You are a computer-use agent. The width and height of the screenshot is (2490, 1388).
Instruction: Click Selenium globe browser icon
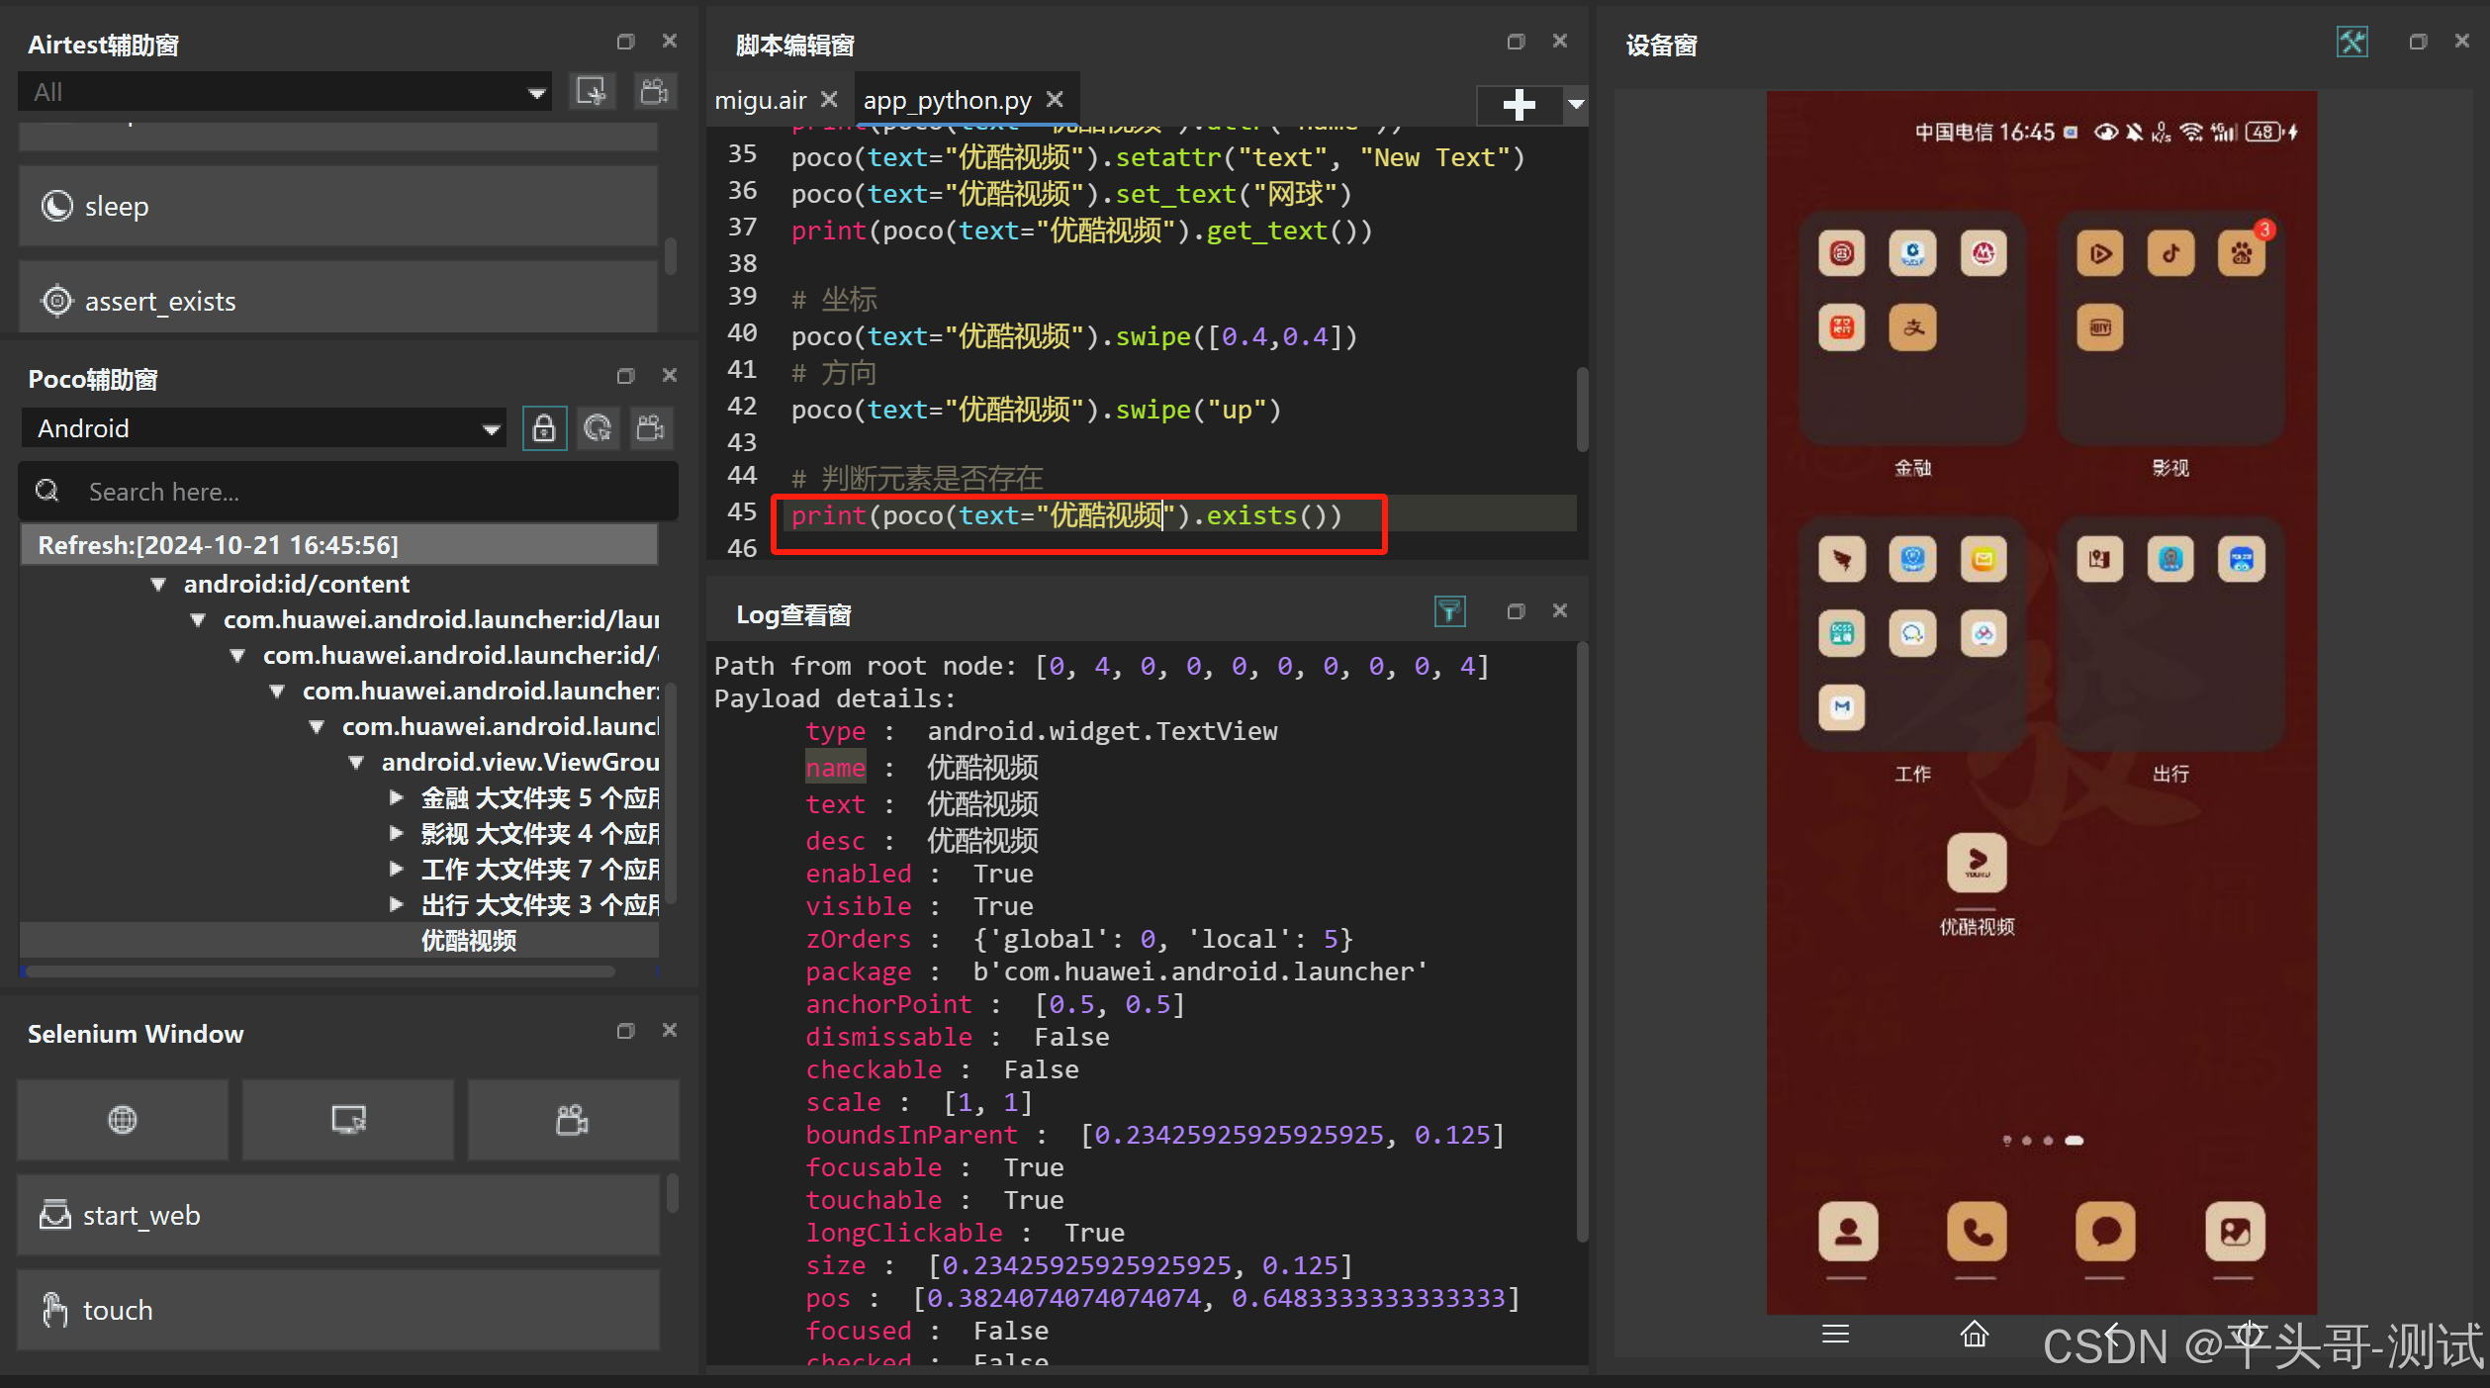click(123, 1120)
